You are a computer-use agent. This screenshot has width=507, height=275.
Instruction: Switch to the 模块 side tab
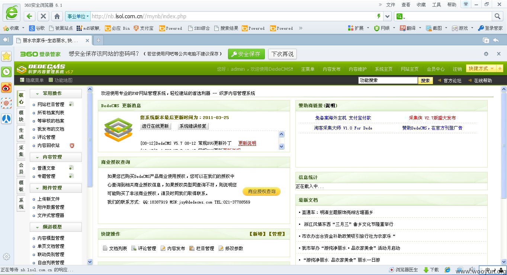pos(21,116)
